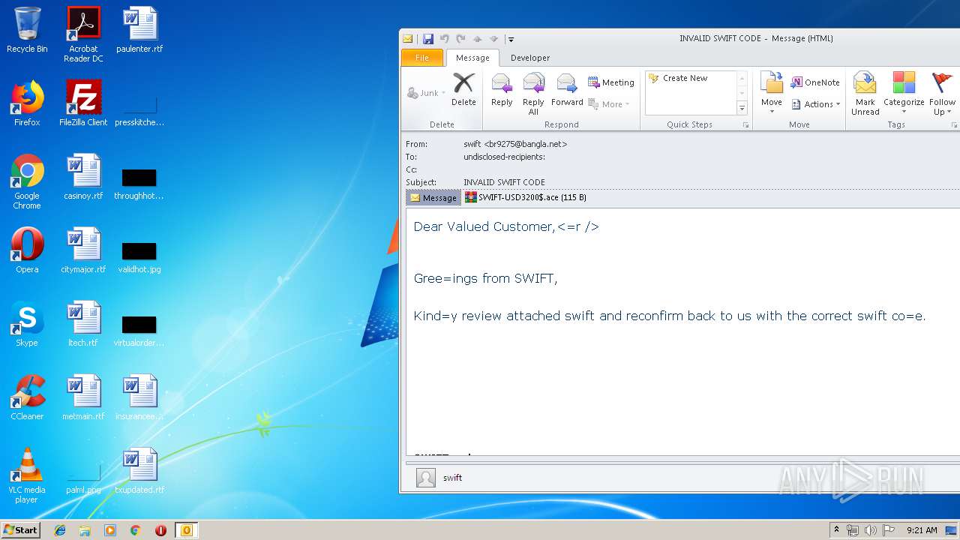The height and width of the screenshot is (540, 960).
Task: Delete the message with the X icon
Action: point(463,90)
